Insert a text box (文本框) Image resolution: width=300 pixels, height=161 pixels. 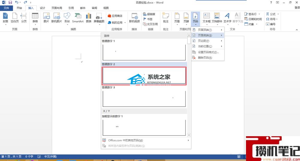(206, 19)
